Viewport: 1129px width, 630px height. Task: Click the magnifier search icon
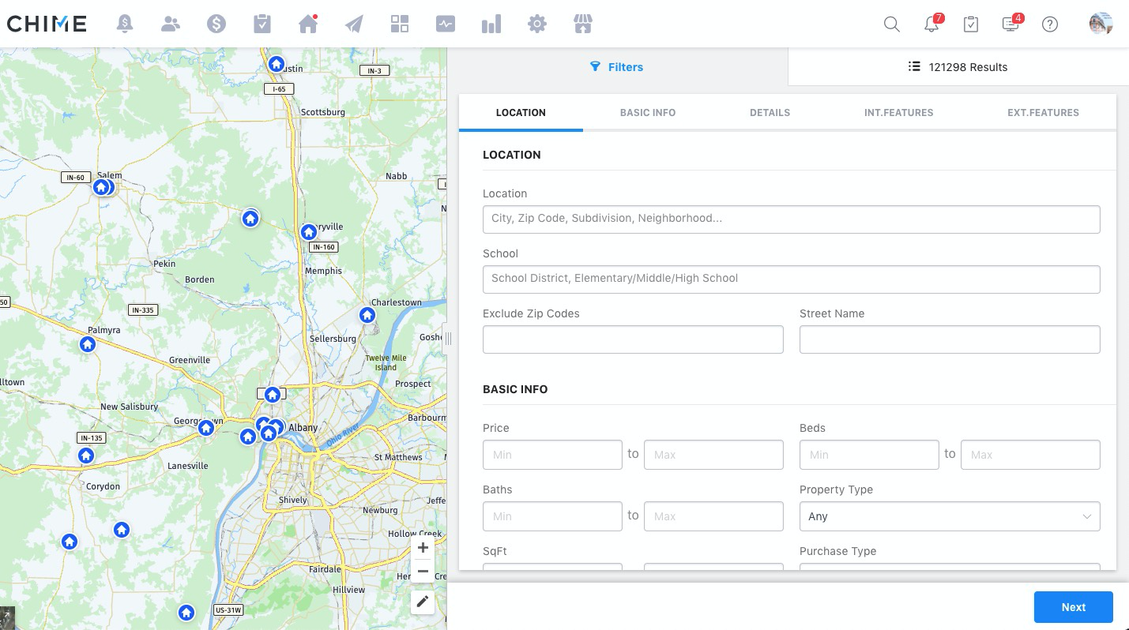click(892, 24)
